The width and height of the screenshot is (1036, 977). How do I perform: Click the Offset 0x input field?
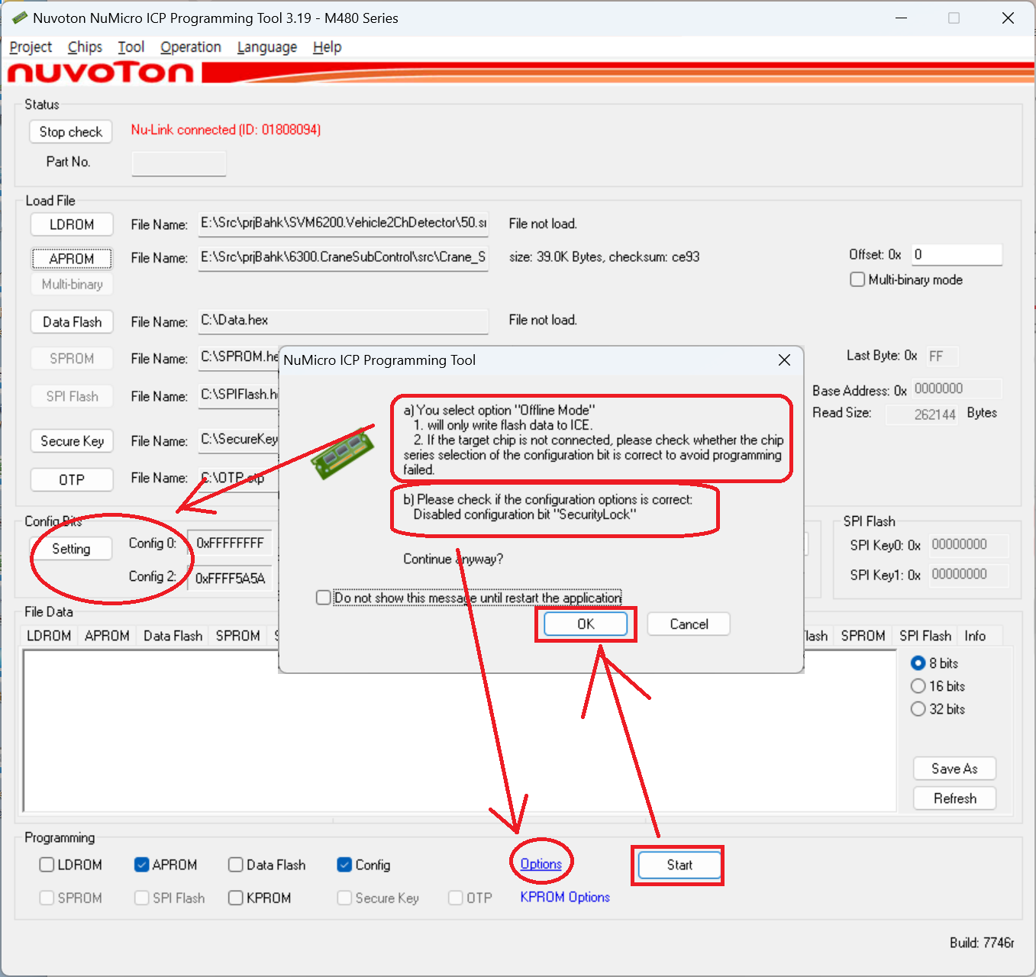pos(957,255)
